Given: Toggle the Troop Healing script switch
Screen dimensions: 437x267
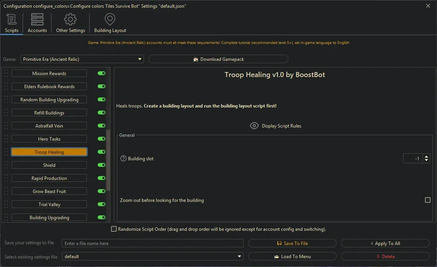Looking at the screenshot, I should (101, 152).
